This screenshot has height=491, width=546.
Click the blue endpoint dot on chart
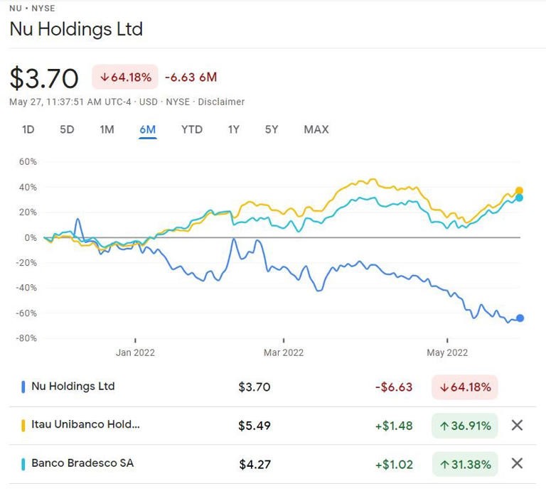(520, 318)
